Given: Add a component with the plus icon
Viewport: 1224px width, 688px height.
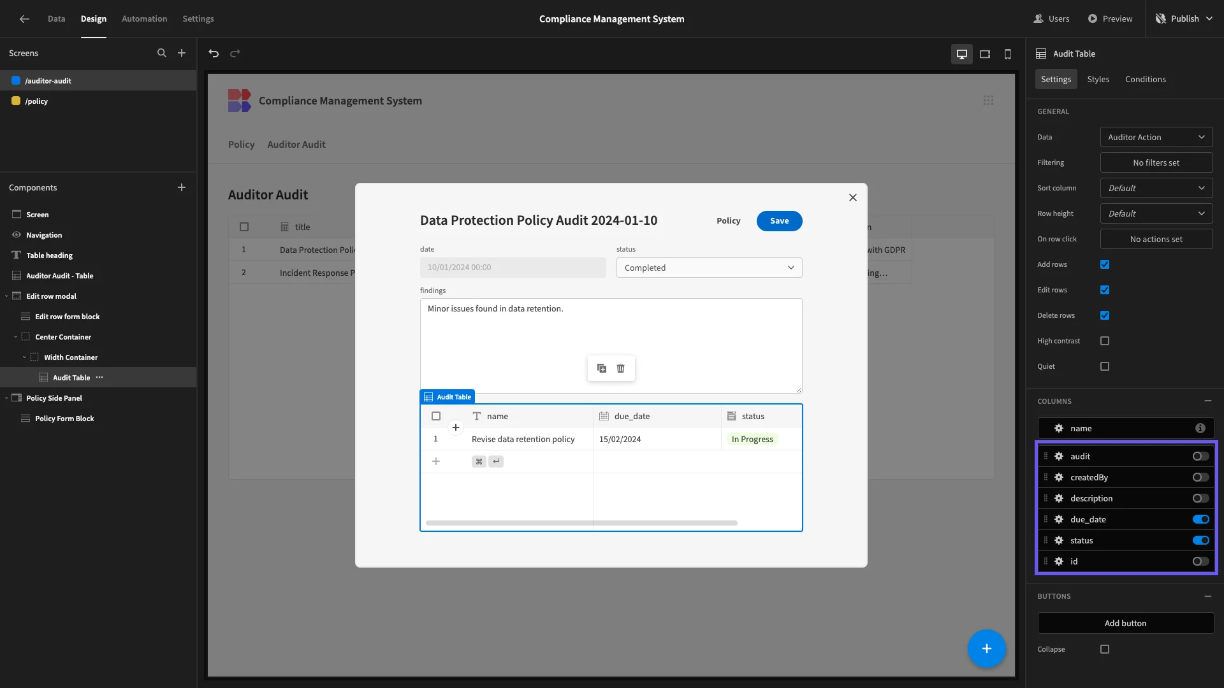Looking at the screenshot, I should coord(182,187).
